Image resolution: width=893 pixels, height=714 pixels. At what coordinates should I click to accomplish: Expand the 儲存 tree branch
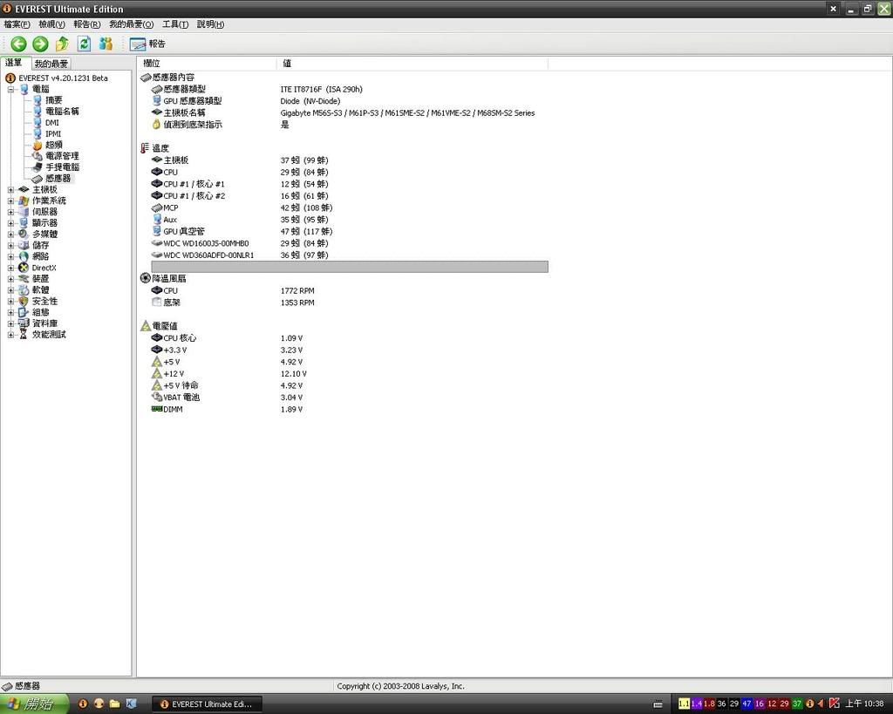[x=10, y=245]
